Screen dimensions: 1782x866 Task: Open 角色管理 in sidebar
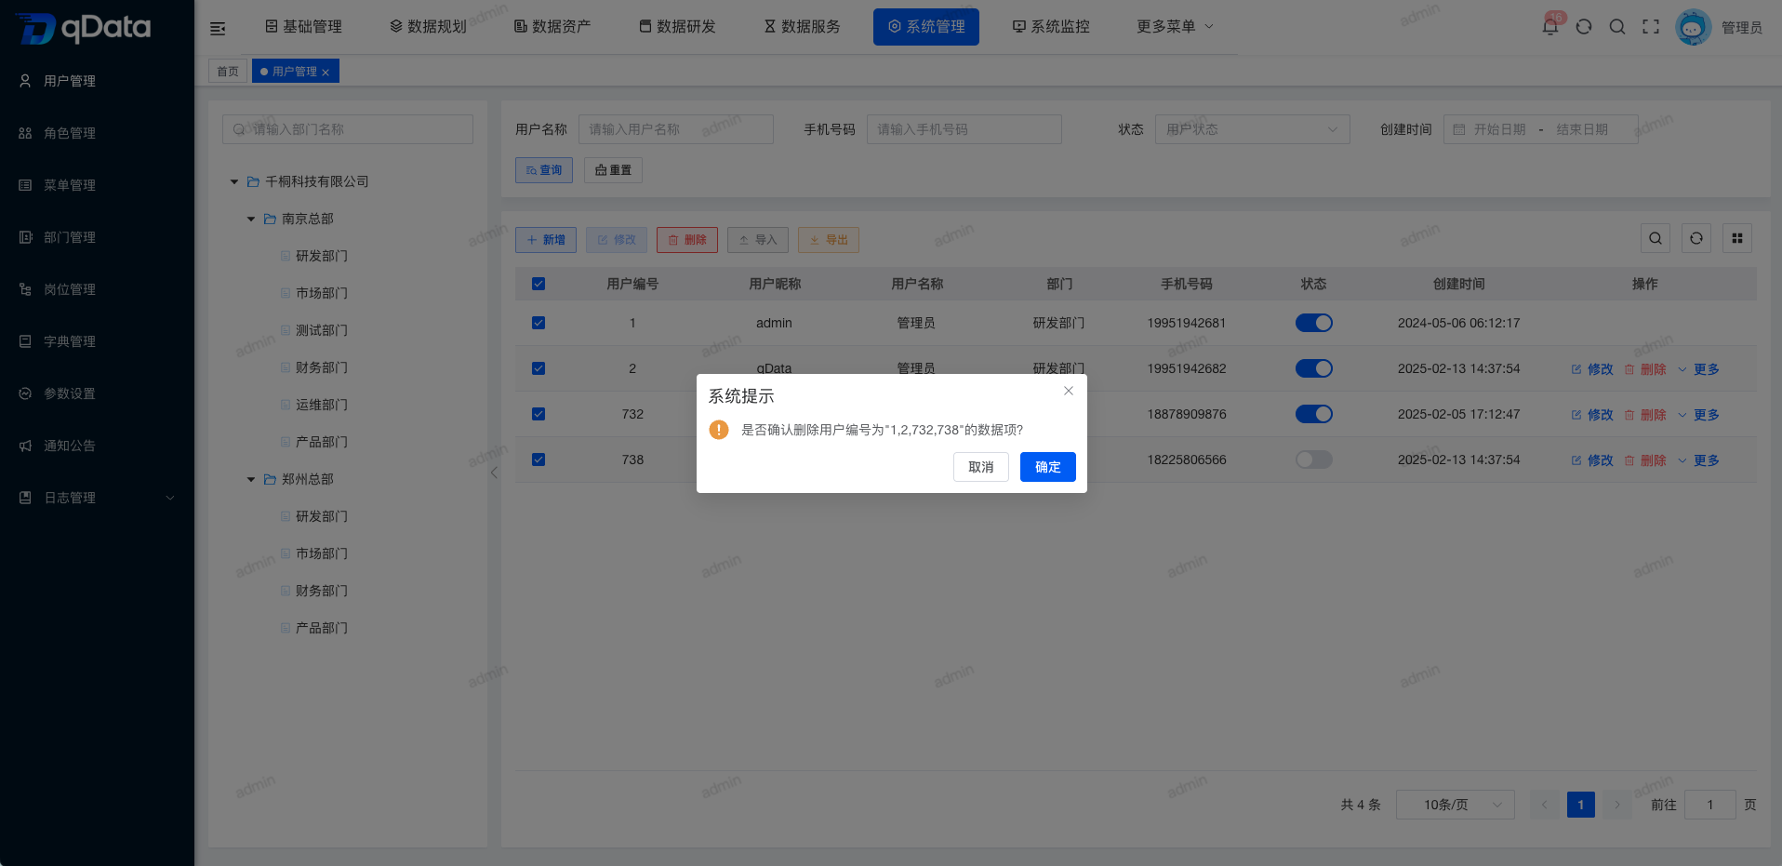click(97, 133)
